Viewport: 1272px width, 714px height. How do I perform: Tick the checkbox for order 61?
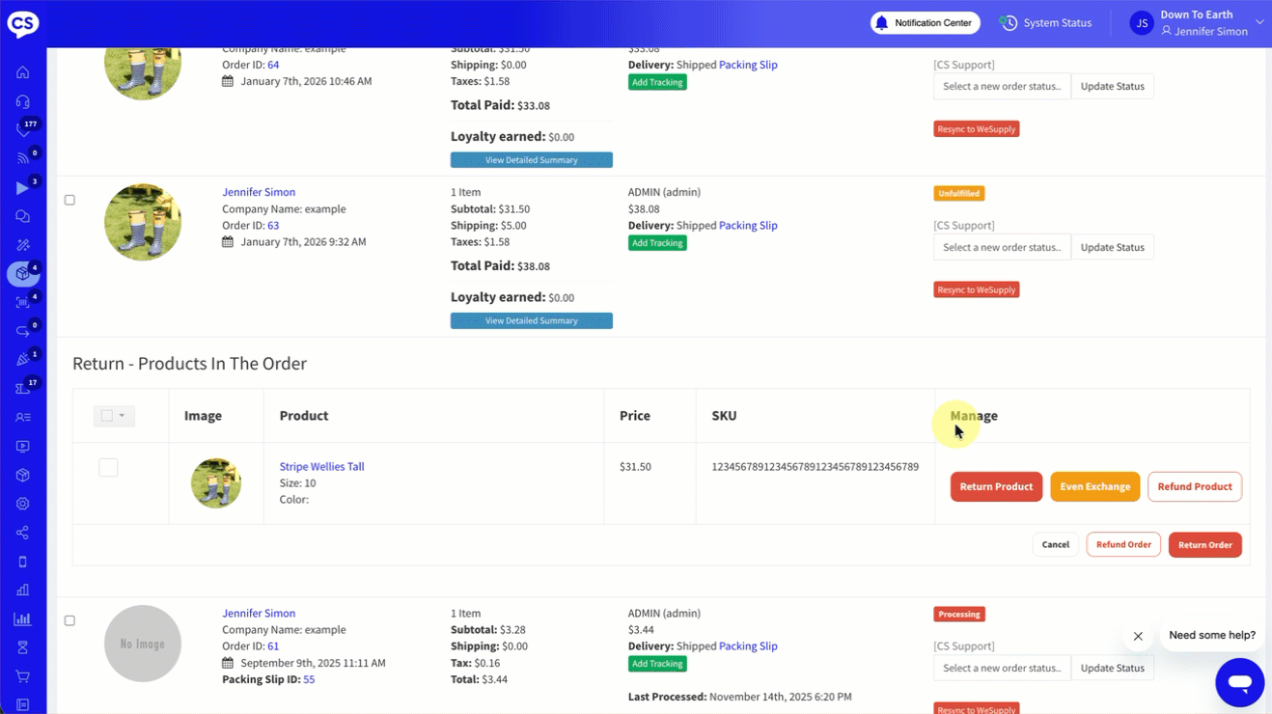(69, 620)
